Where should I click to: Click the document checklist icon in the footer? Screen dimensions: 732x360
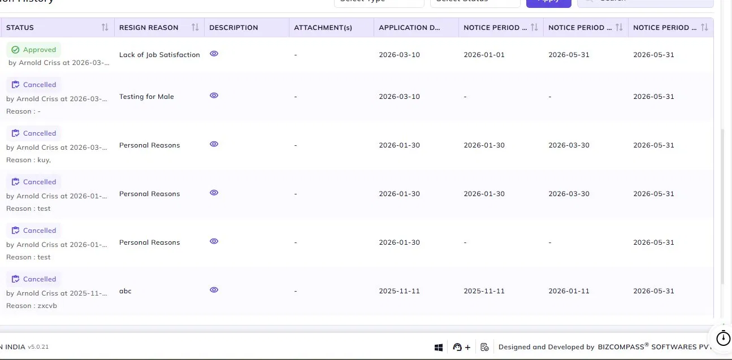[x=484, y=347]
